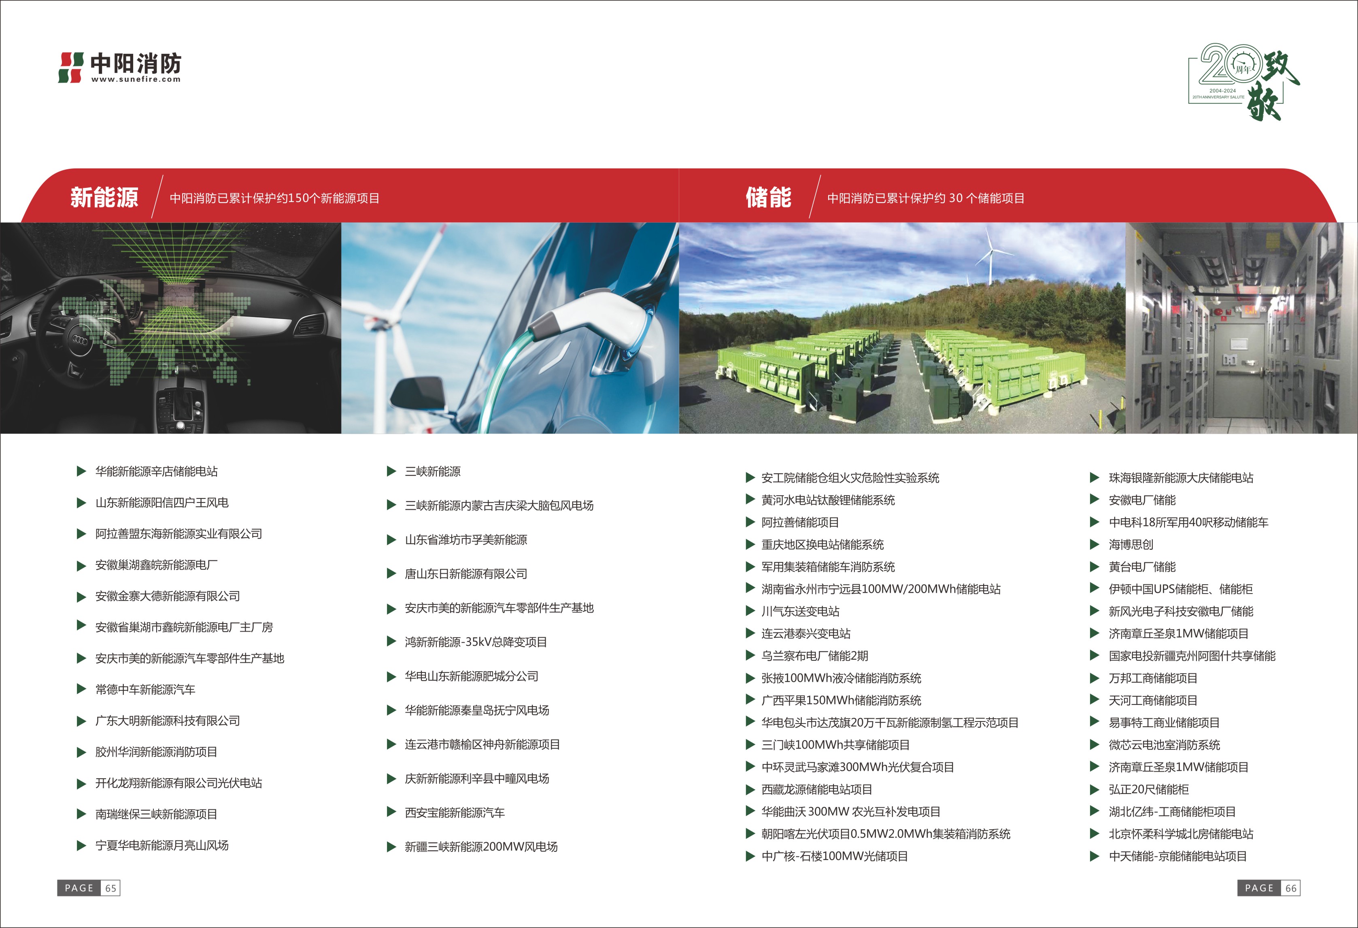Image resolution: width=1358 pixels, height=928 pixels.
Task: Select 鸿新能源-35kV总降变项目
Action: [476, 642]
